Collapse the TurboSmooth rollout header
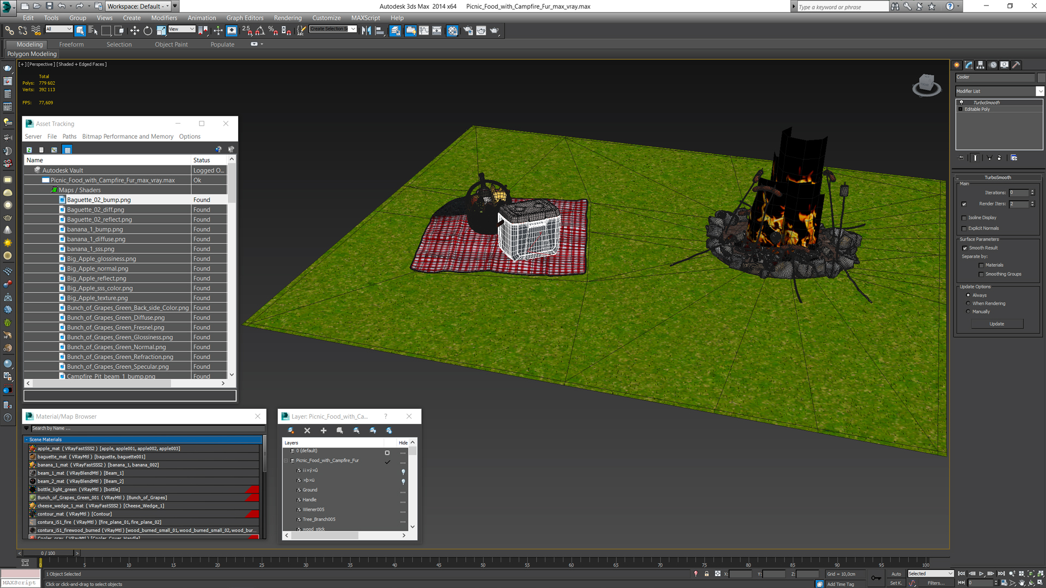The height and width of the screenshot is (588, 1046). [998, 177]
